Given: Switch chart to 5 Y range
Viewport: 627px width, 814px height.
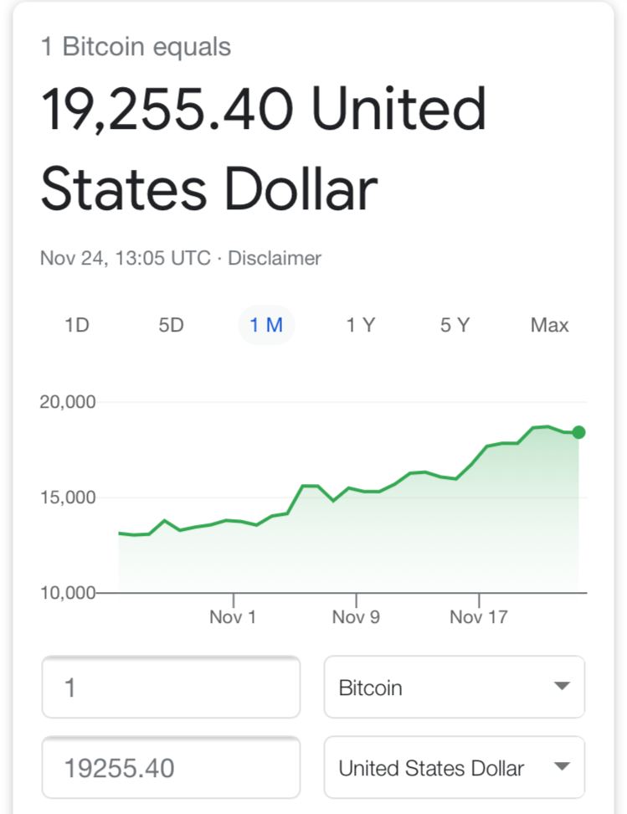Looking at the screenshot, I should click(455, 325).
